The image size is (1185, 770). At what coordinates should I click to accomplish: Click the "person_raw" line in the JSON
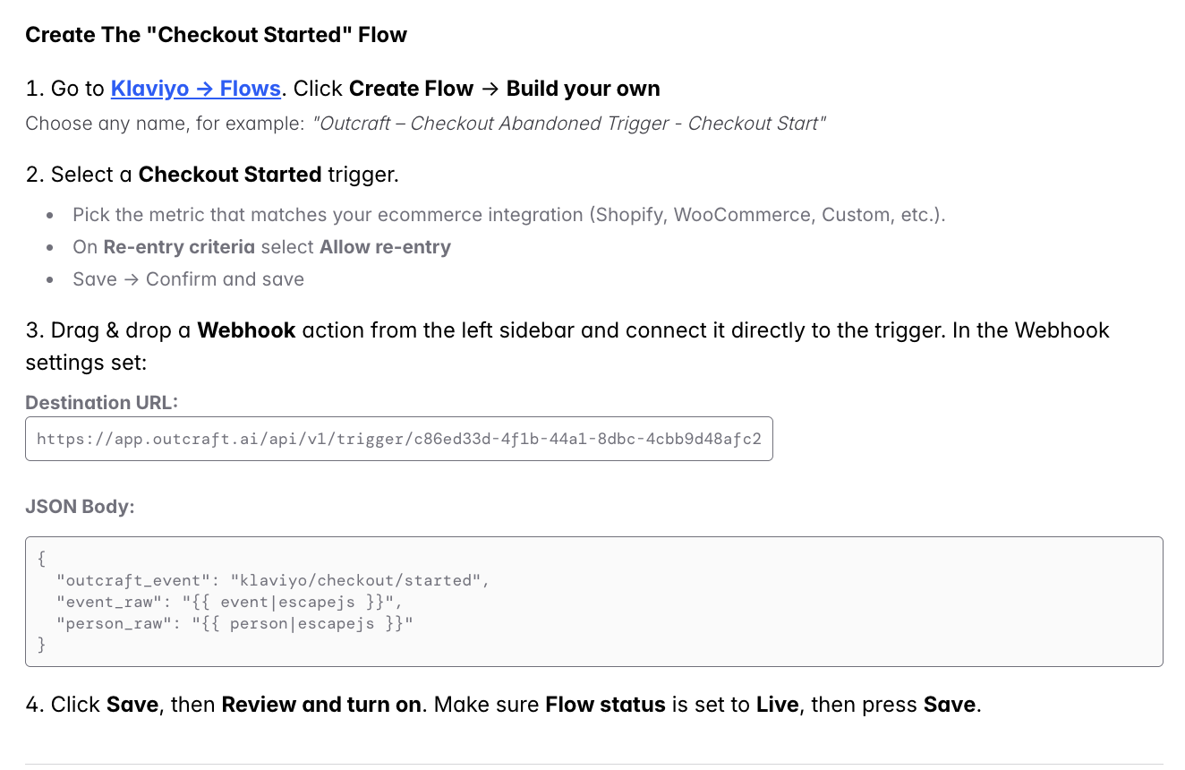click(x=234, y=623)
